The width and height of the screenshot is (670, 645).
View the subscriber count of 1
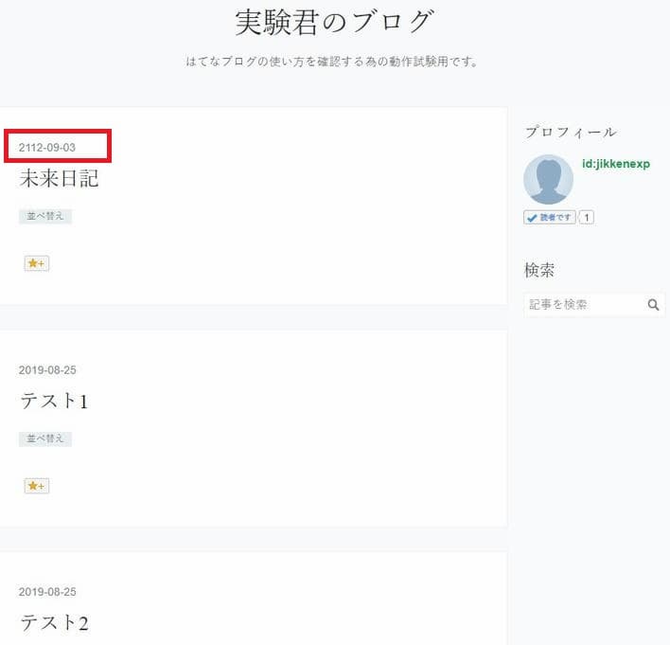pyautogui.click(x=587, y=217)
